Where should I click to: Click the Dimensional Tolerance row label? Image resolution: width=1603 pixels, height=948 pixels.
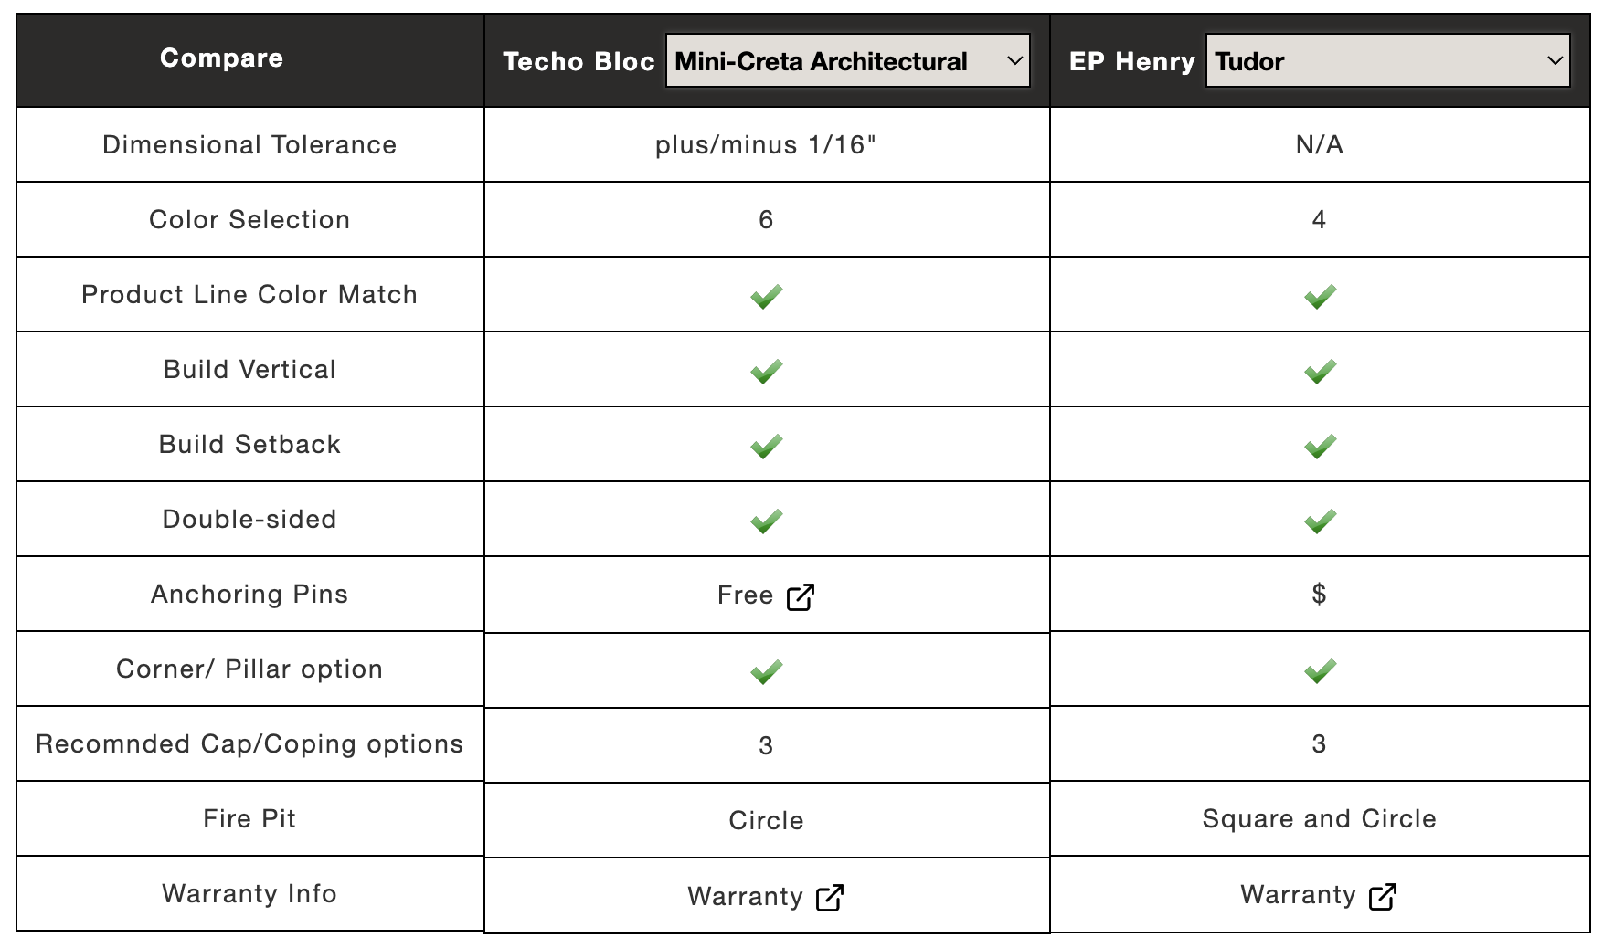[249, 144]
